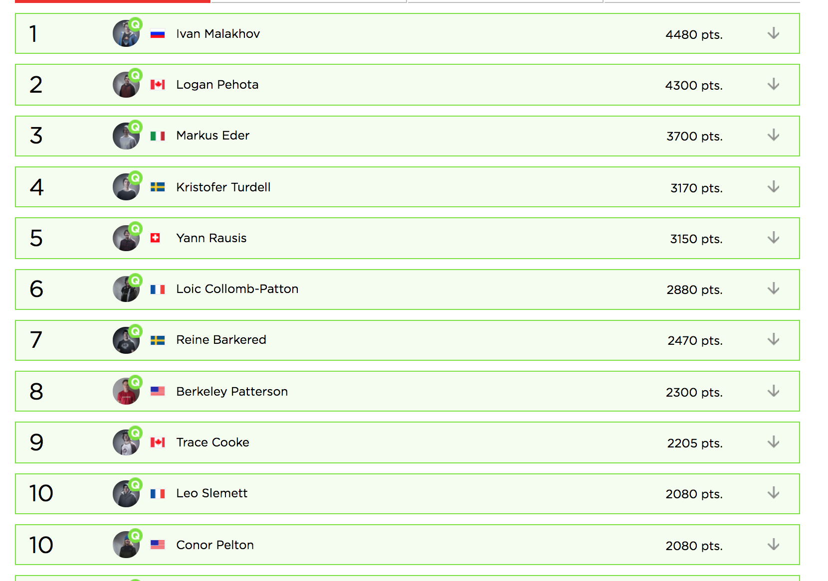Click the Russian flag icon beside Ivan Malakhov
Image resolution: width=828 pixels, height=581 pixels.
tap(158, 34)
